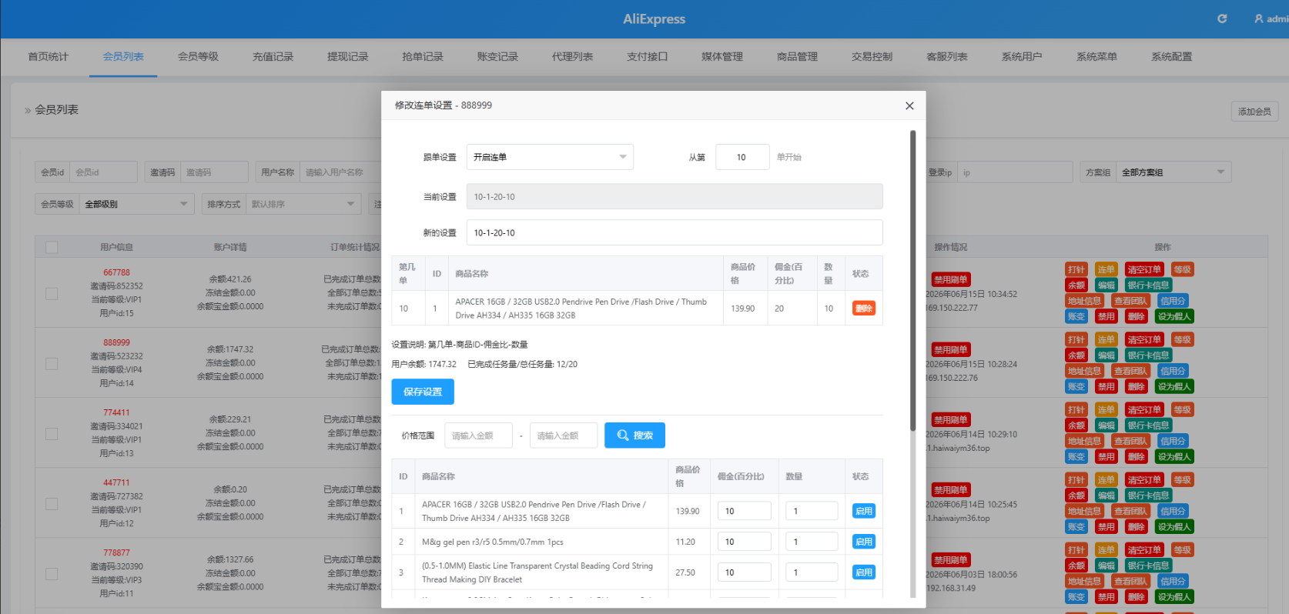This screenshot has height=614, width=1289.
Task: Open the 客服列表 tab
Action: pyautogui.click(x=946, y=57)
